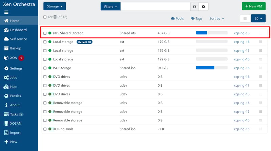
Task: Expand the Storage type dropdown
Action: [x=55, y=6]
